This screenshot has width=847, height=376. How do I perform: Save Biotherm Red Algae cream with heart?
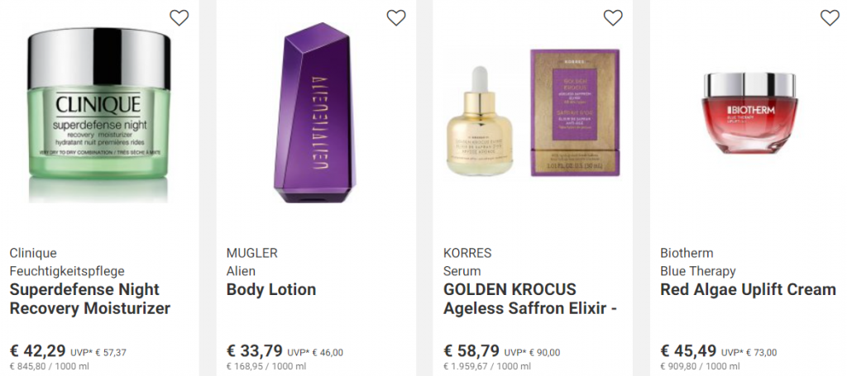coord(830,18)
